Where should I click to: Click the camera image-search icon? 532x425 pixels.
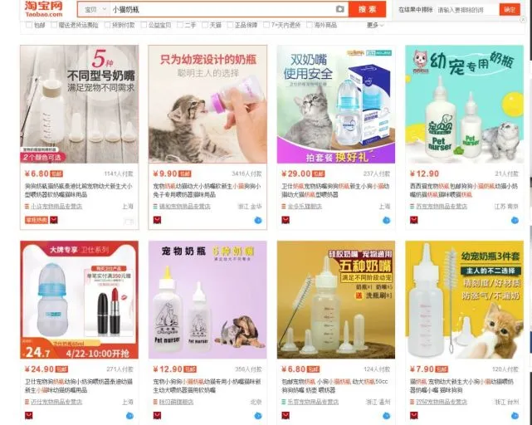[339, 9]
